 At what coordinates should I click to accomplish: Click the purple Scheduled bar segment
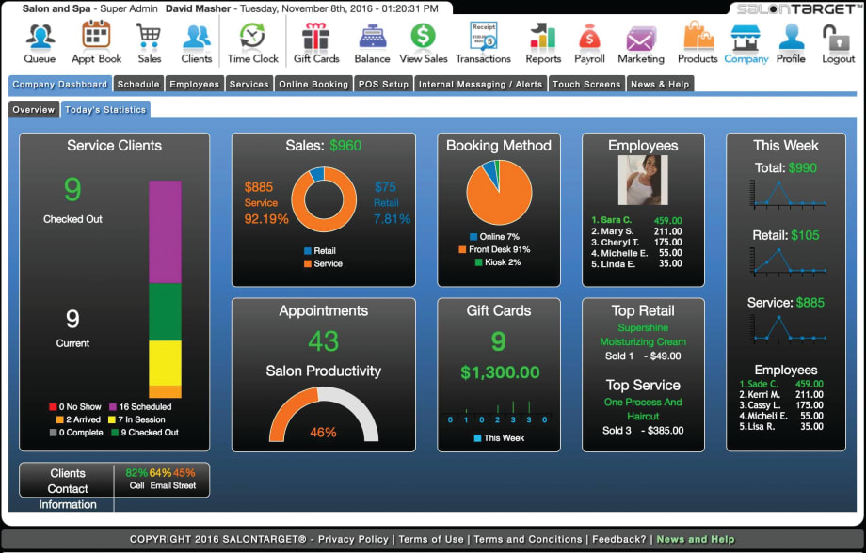(x=165, y=231)
